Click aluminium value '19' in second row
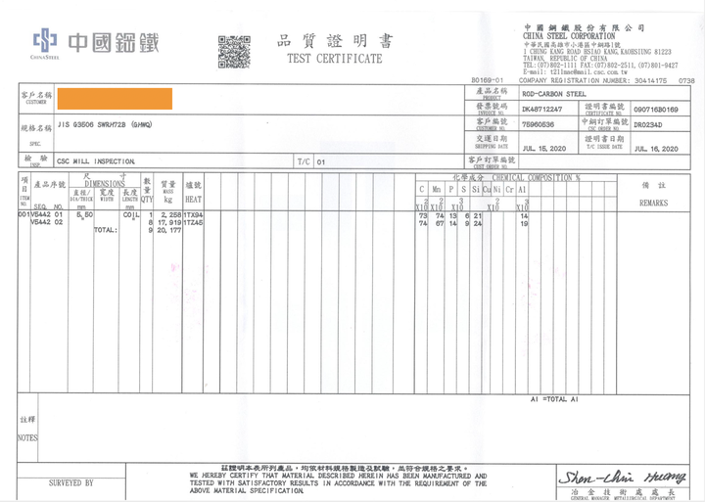 [524, 223]
